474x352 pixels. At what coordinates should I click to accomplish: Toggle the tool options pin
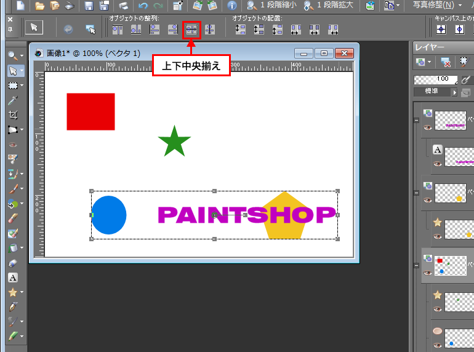click(10, 30)
